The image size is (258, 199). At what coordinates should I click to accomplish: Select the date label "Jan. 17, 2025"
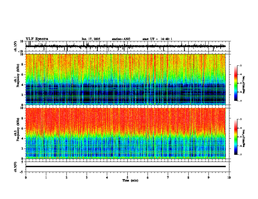[91, 39]
